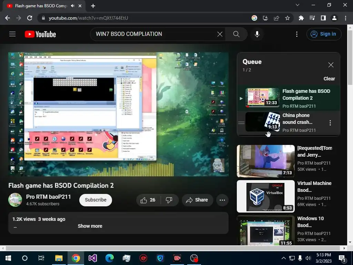Open more actions ellipsis below the video
The image size is (353, 265).
pos(222,200)
